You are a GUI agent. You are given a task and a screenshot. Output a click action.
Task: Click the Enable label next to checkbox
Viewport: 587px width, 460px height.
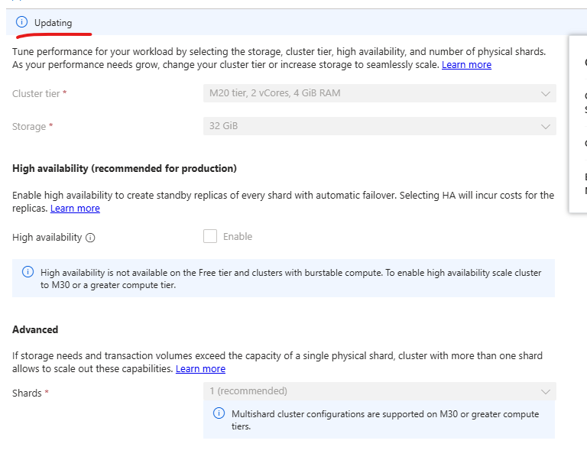pos(238,237)
